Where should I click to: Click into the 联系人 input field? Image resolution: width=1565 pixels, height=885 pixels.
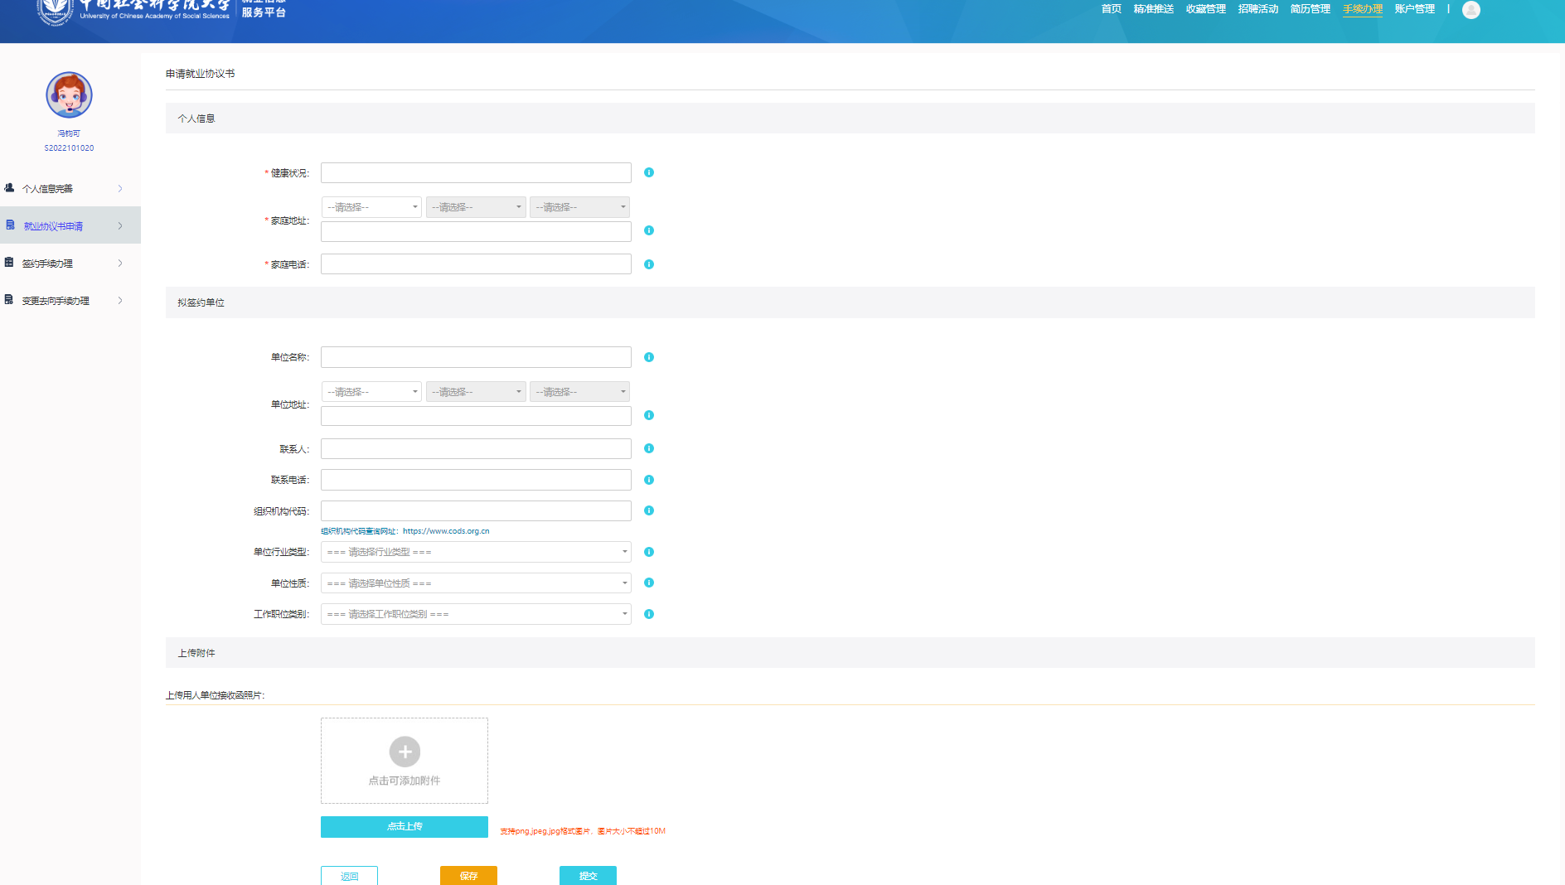476,449
